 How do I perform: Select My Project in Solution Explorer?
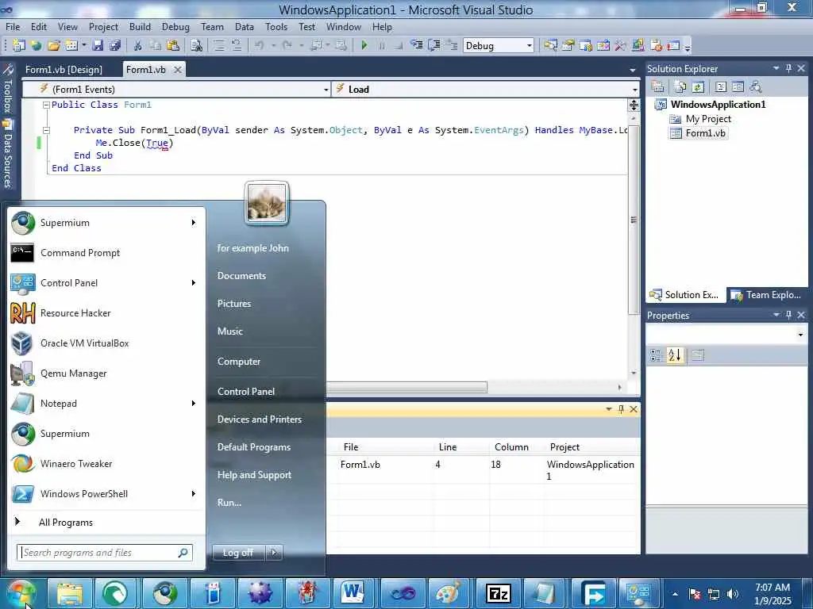click(707, 119)
